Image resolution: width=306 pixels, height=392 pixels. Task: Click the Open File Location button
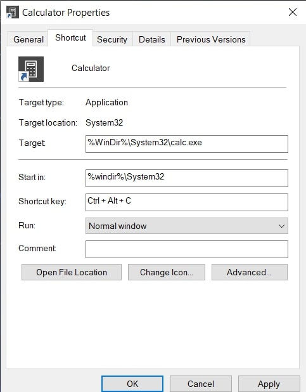coord(72,272)
